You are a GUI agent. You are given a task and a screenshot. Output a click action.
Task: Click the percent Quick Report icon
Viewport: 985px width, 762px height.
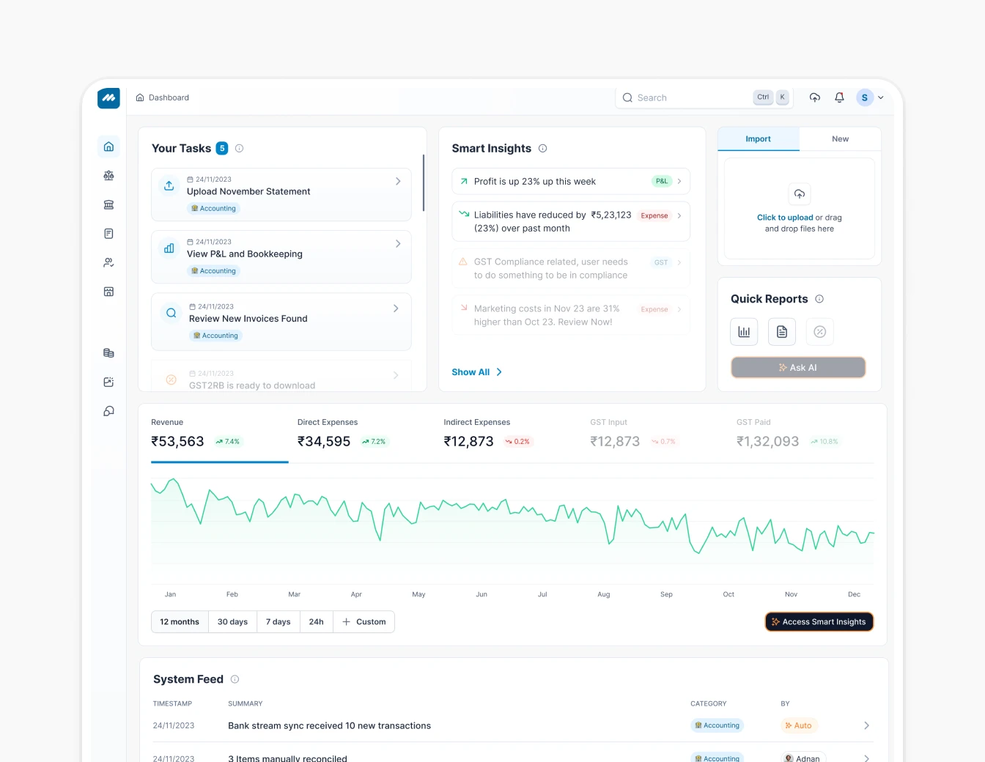coord(819,331)
